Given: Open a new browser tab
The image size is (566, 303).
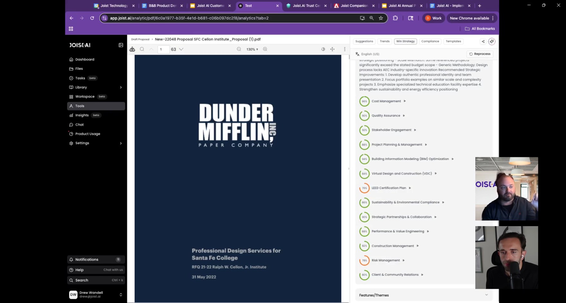Looking at the screenshot, I should coord(479,6).
